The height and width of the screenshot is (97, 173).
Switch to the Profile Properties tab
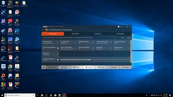coord(120,34)
